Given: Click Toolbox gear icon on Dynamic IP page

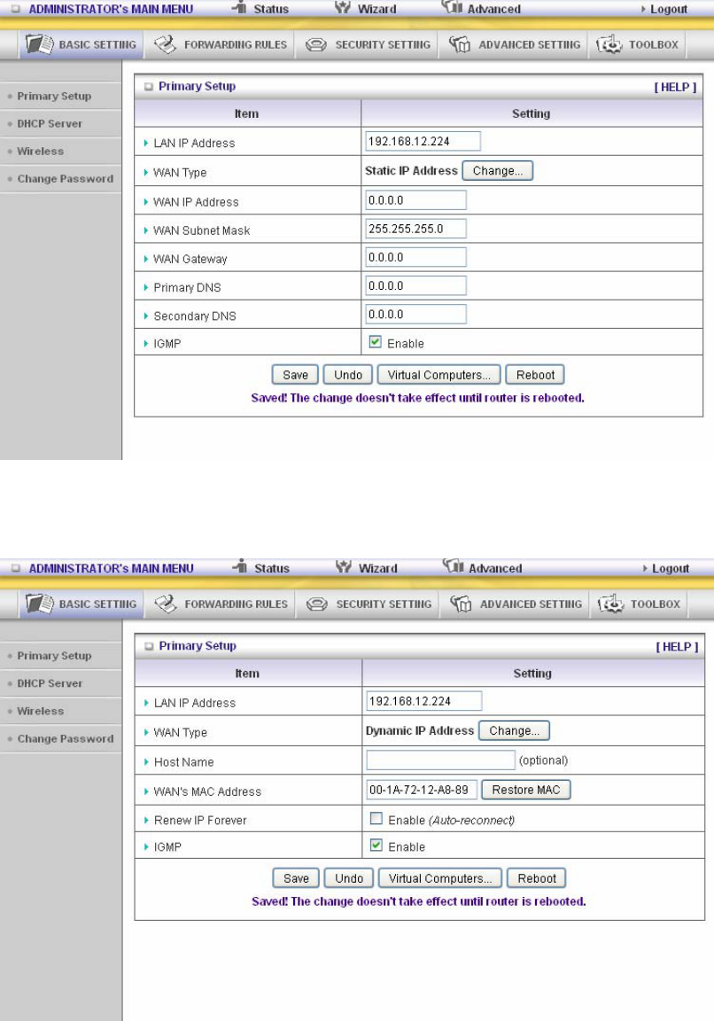Looking at the screenshot, I should (610, 604).
